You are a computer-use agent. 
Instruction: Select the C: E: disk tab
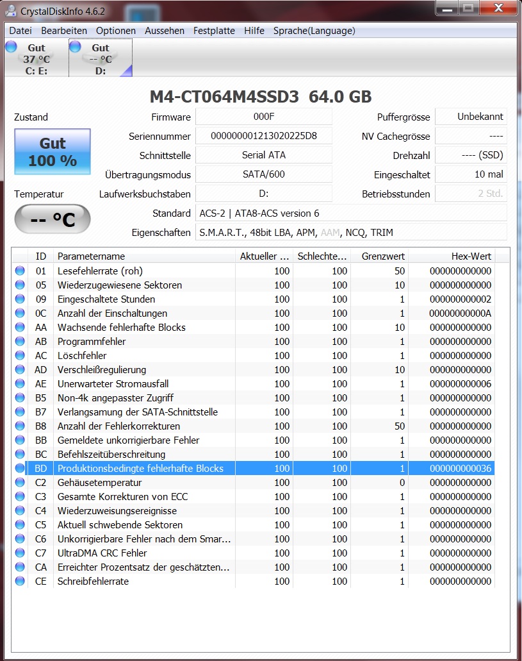click(x=36, y=58)
